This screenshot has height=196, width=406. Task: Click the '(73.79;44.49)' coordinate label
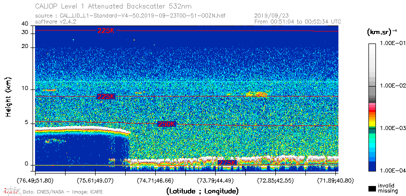(215, 180)
